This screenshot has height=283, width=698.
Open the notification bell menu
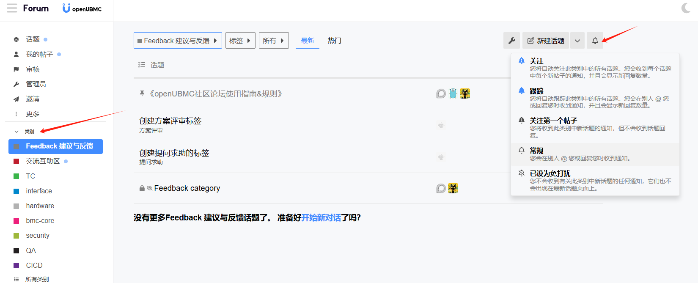tap(595, 41)
